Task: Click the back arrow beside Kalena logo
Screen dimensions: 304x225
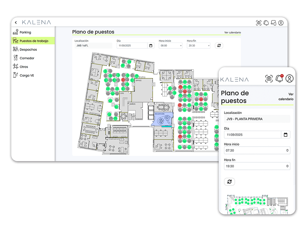Action: click(16, 22)
